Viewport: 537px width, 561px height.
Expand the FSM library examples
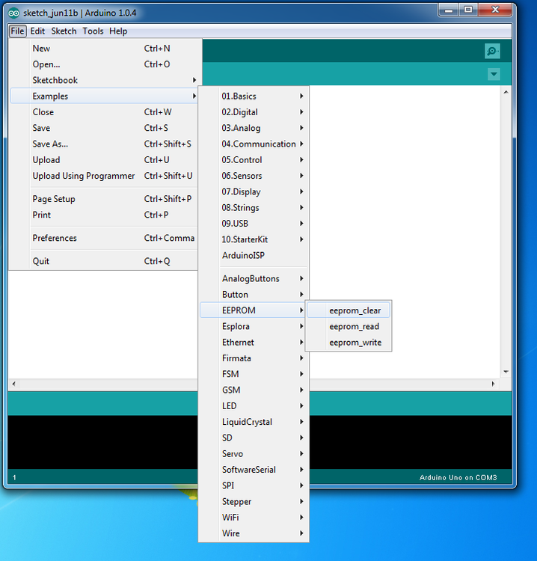pos(254,374)
